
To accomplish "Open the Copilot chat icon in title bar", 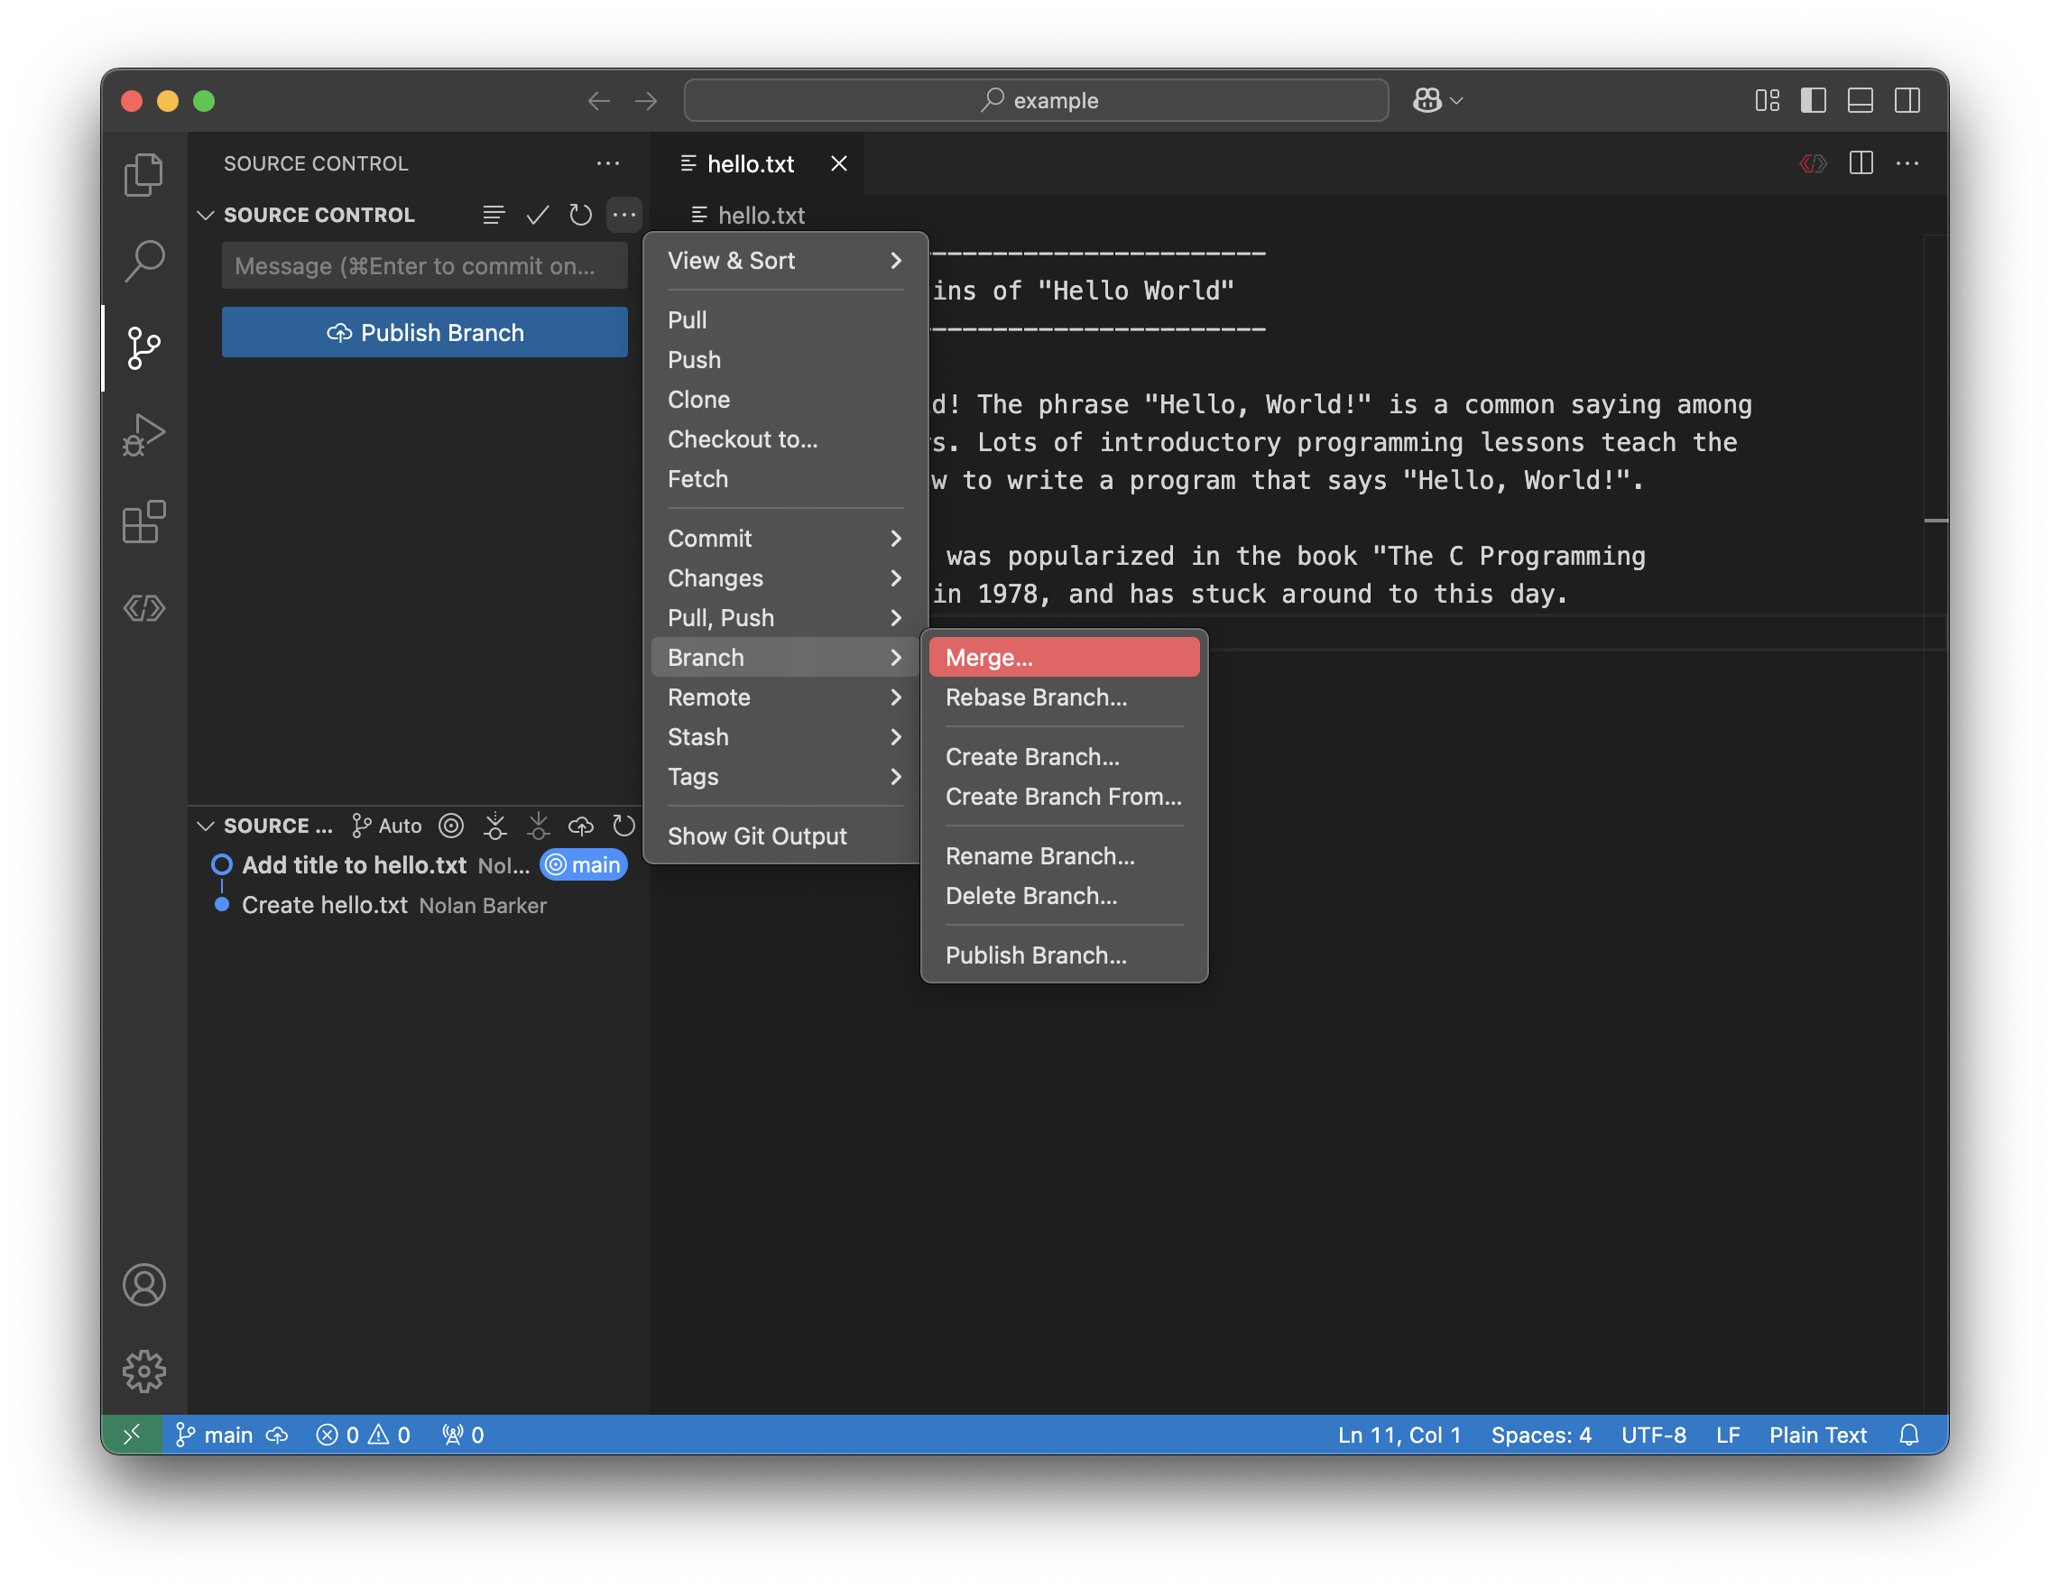I will (x=1427, y=100).
